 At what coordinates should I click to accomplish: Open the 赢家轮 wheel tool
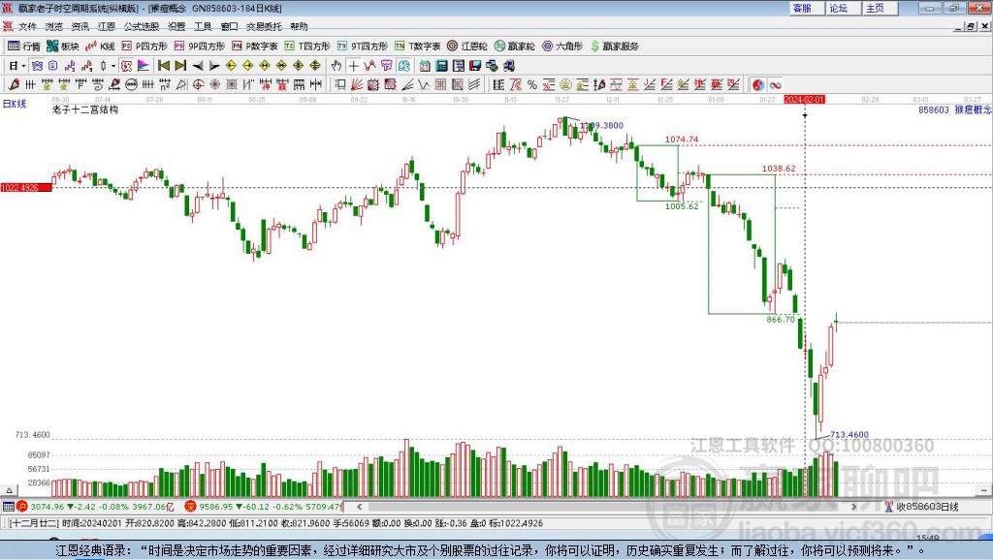514,47
